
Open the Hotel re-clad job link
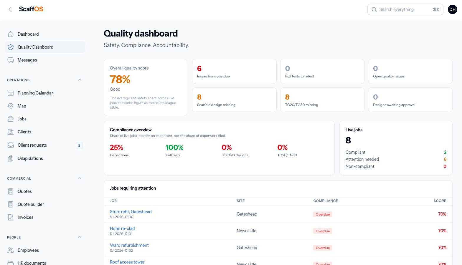(x=122, y=228)
